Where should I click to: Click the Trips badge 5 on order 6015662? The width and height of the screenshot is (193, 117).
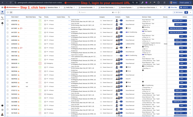pos(40,48)
